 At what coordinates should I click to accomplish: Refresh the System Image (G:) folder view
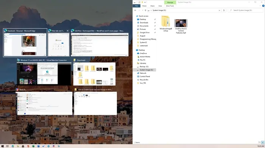tap(224, 10)
